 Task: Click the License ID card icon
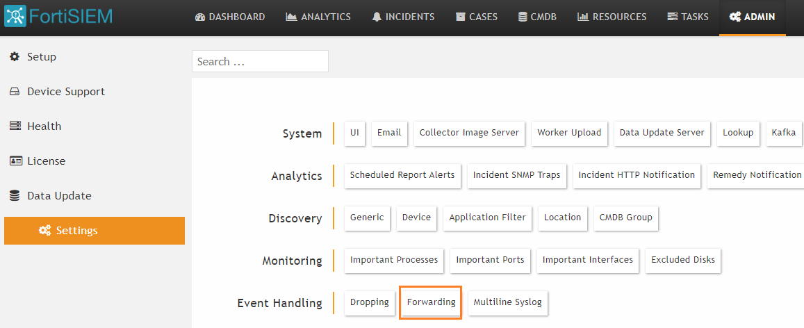[x=15, y=161]
